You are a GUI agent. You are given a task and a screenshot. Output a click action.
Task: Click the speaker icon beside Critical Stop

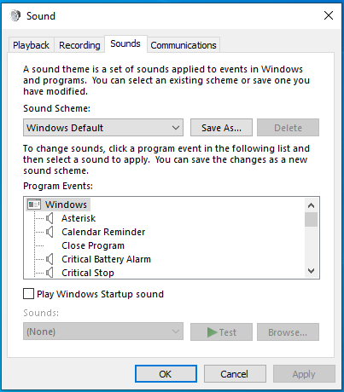tap(50, 273)
